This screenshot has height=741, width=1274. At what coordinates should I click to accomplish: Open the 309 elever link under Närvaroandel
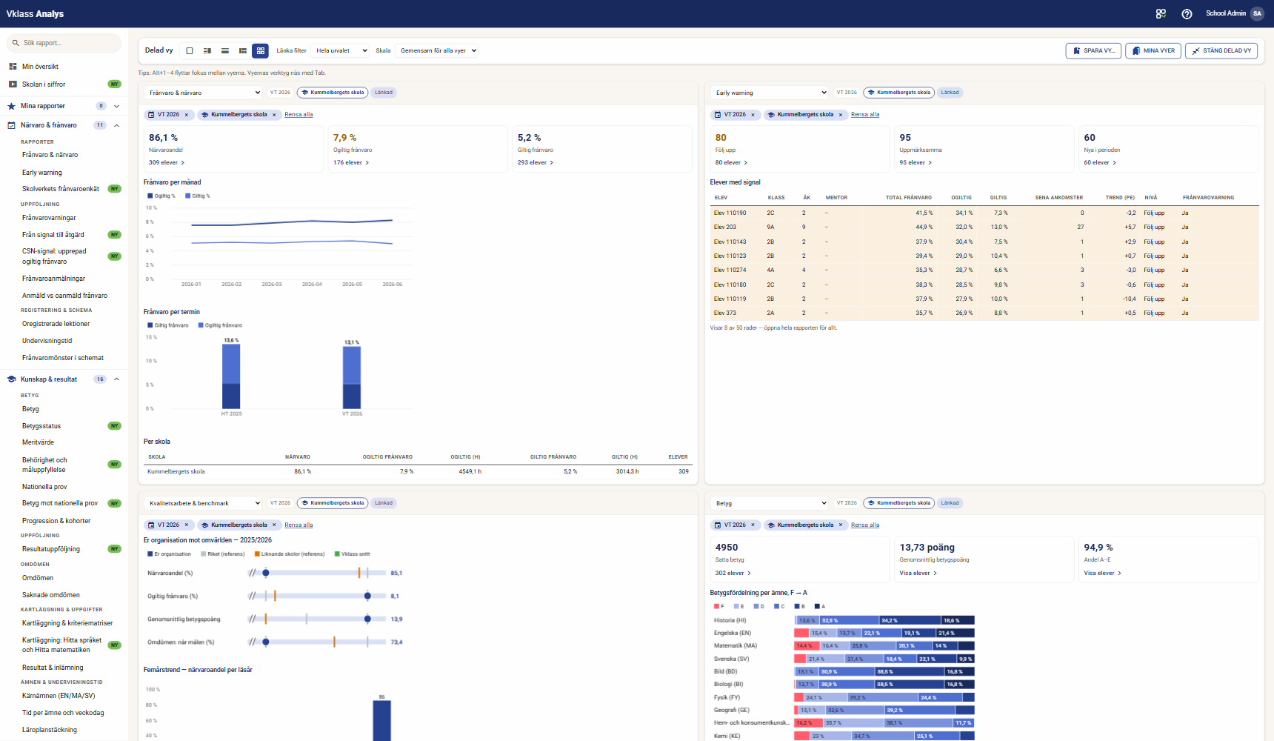[167, 162]
